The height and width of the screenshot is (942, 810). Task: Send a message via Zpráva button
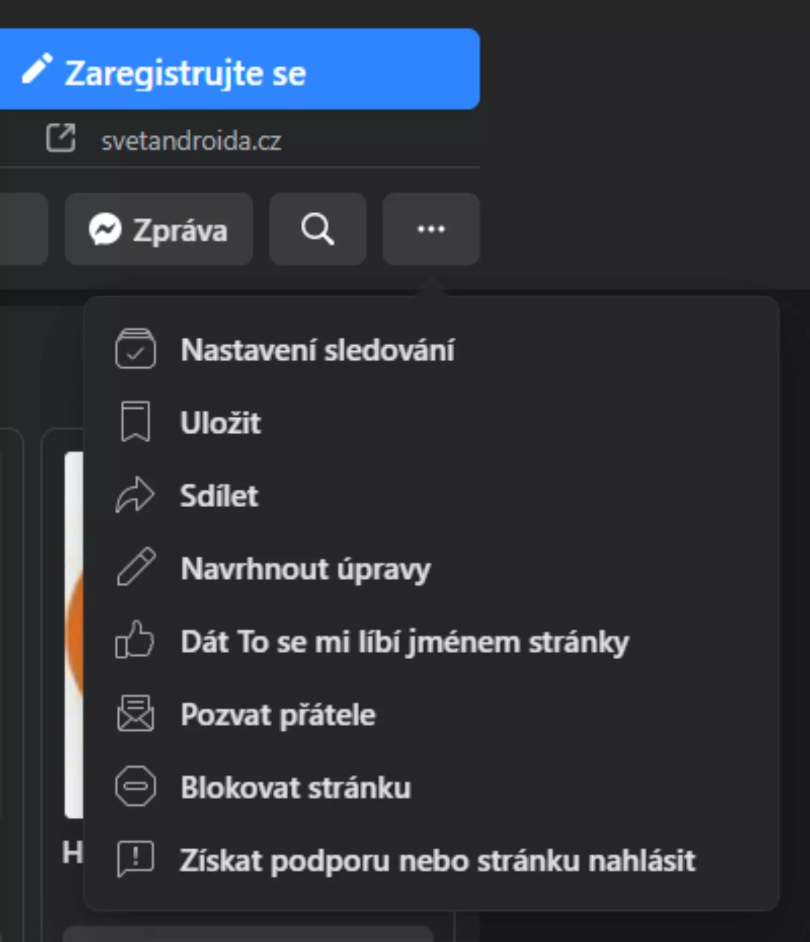159,229
